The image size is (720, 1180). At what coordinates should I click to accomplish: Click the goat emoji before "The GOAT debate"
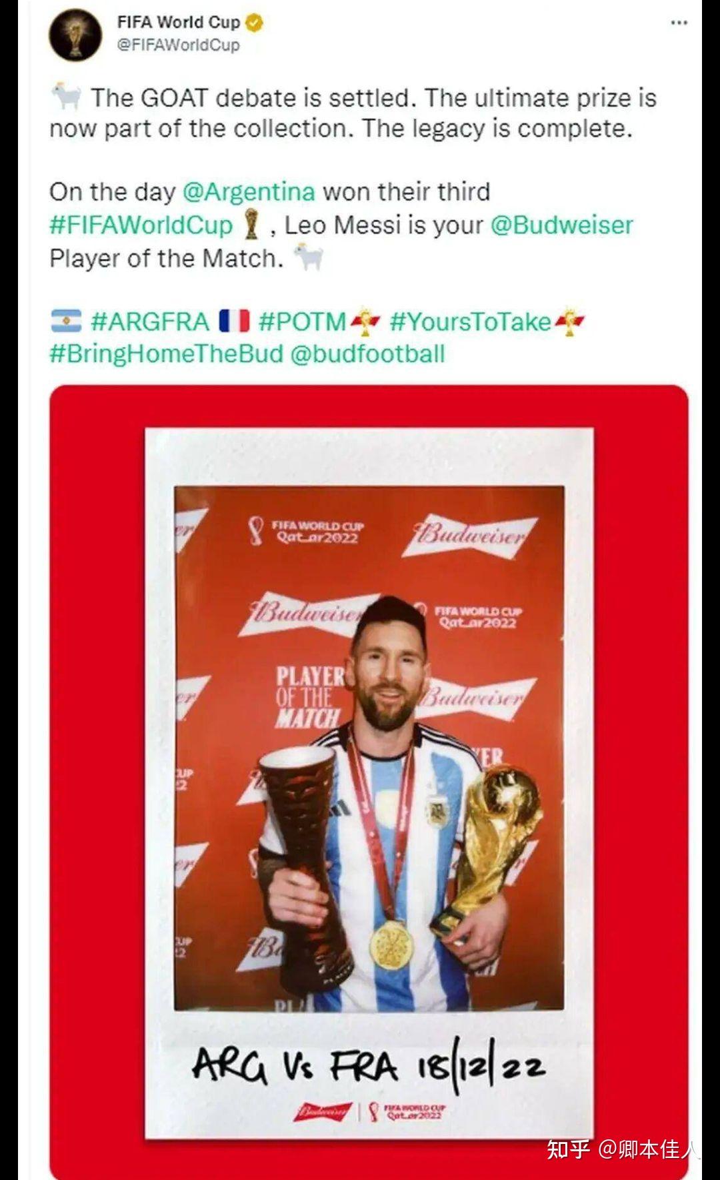coord(67,97)
